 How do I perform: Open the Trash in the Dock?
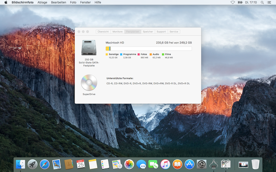point(256,164)
